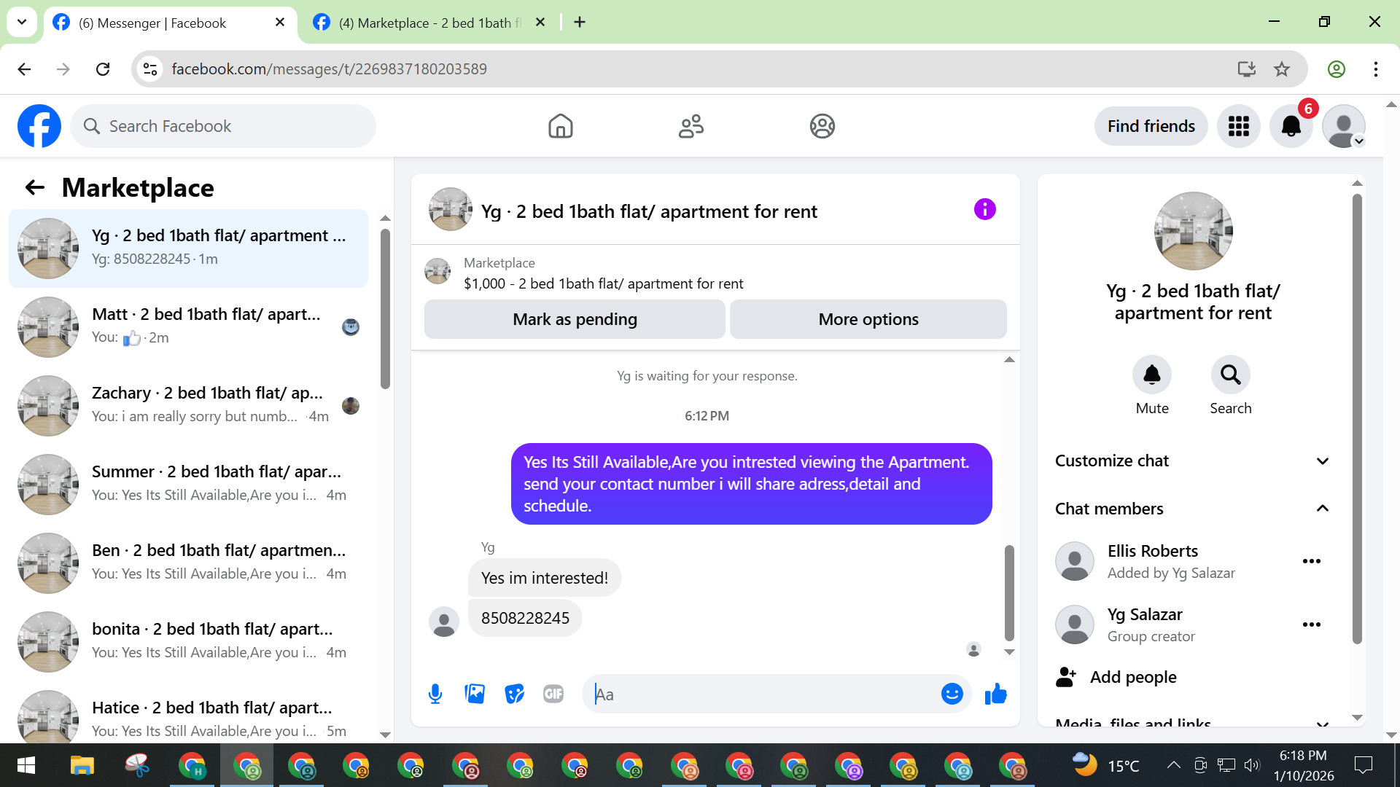Send a thumbs-up like
This screenshot has height=787, width=1400.
995,694
